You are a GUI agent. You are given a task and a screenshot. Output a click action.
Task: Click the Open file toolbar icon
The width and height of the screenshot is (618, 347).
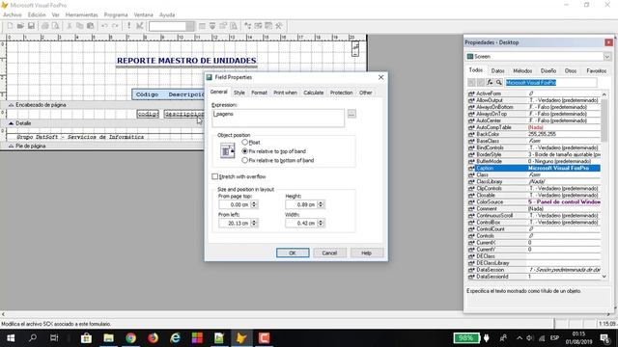[20, 26]
